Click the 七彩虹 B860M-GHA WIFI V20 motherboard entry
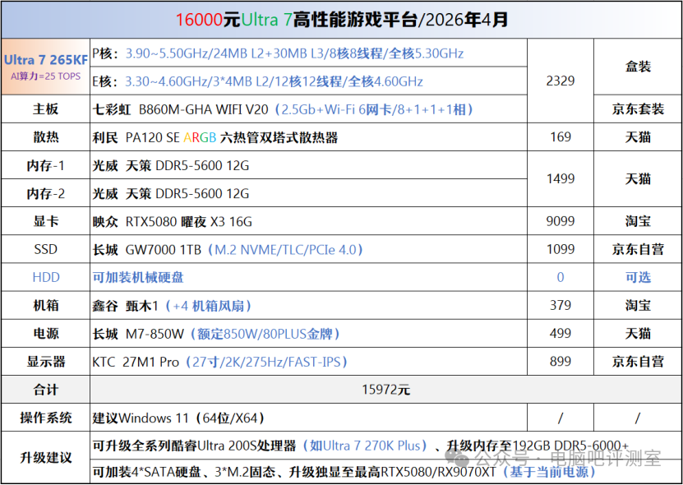683x485 pixels. pyautogui.click(x=205, y=109)
